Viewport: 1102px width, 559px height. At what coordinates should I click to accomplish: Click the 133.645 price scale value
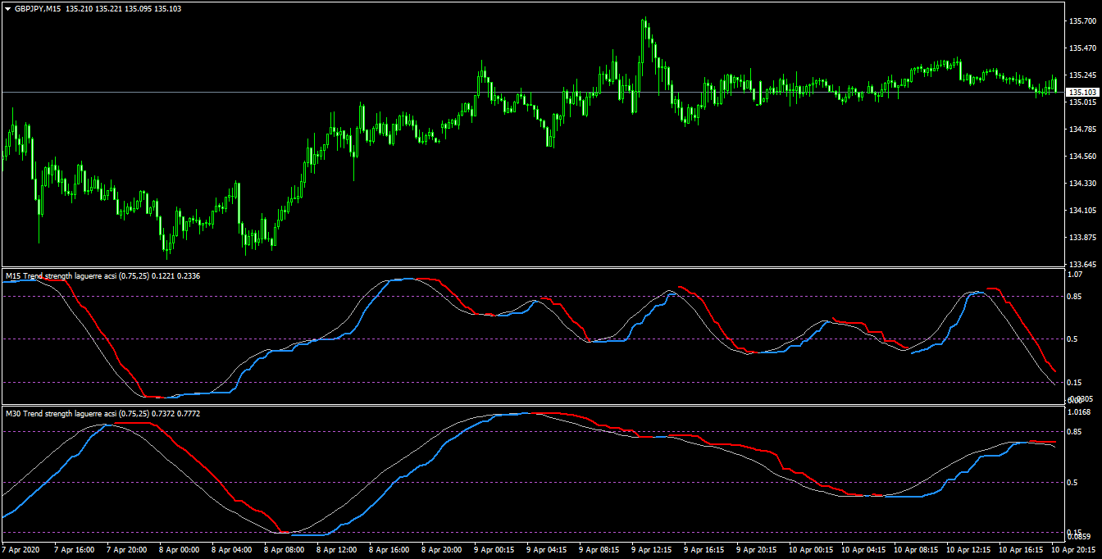tap(1083, 265)
